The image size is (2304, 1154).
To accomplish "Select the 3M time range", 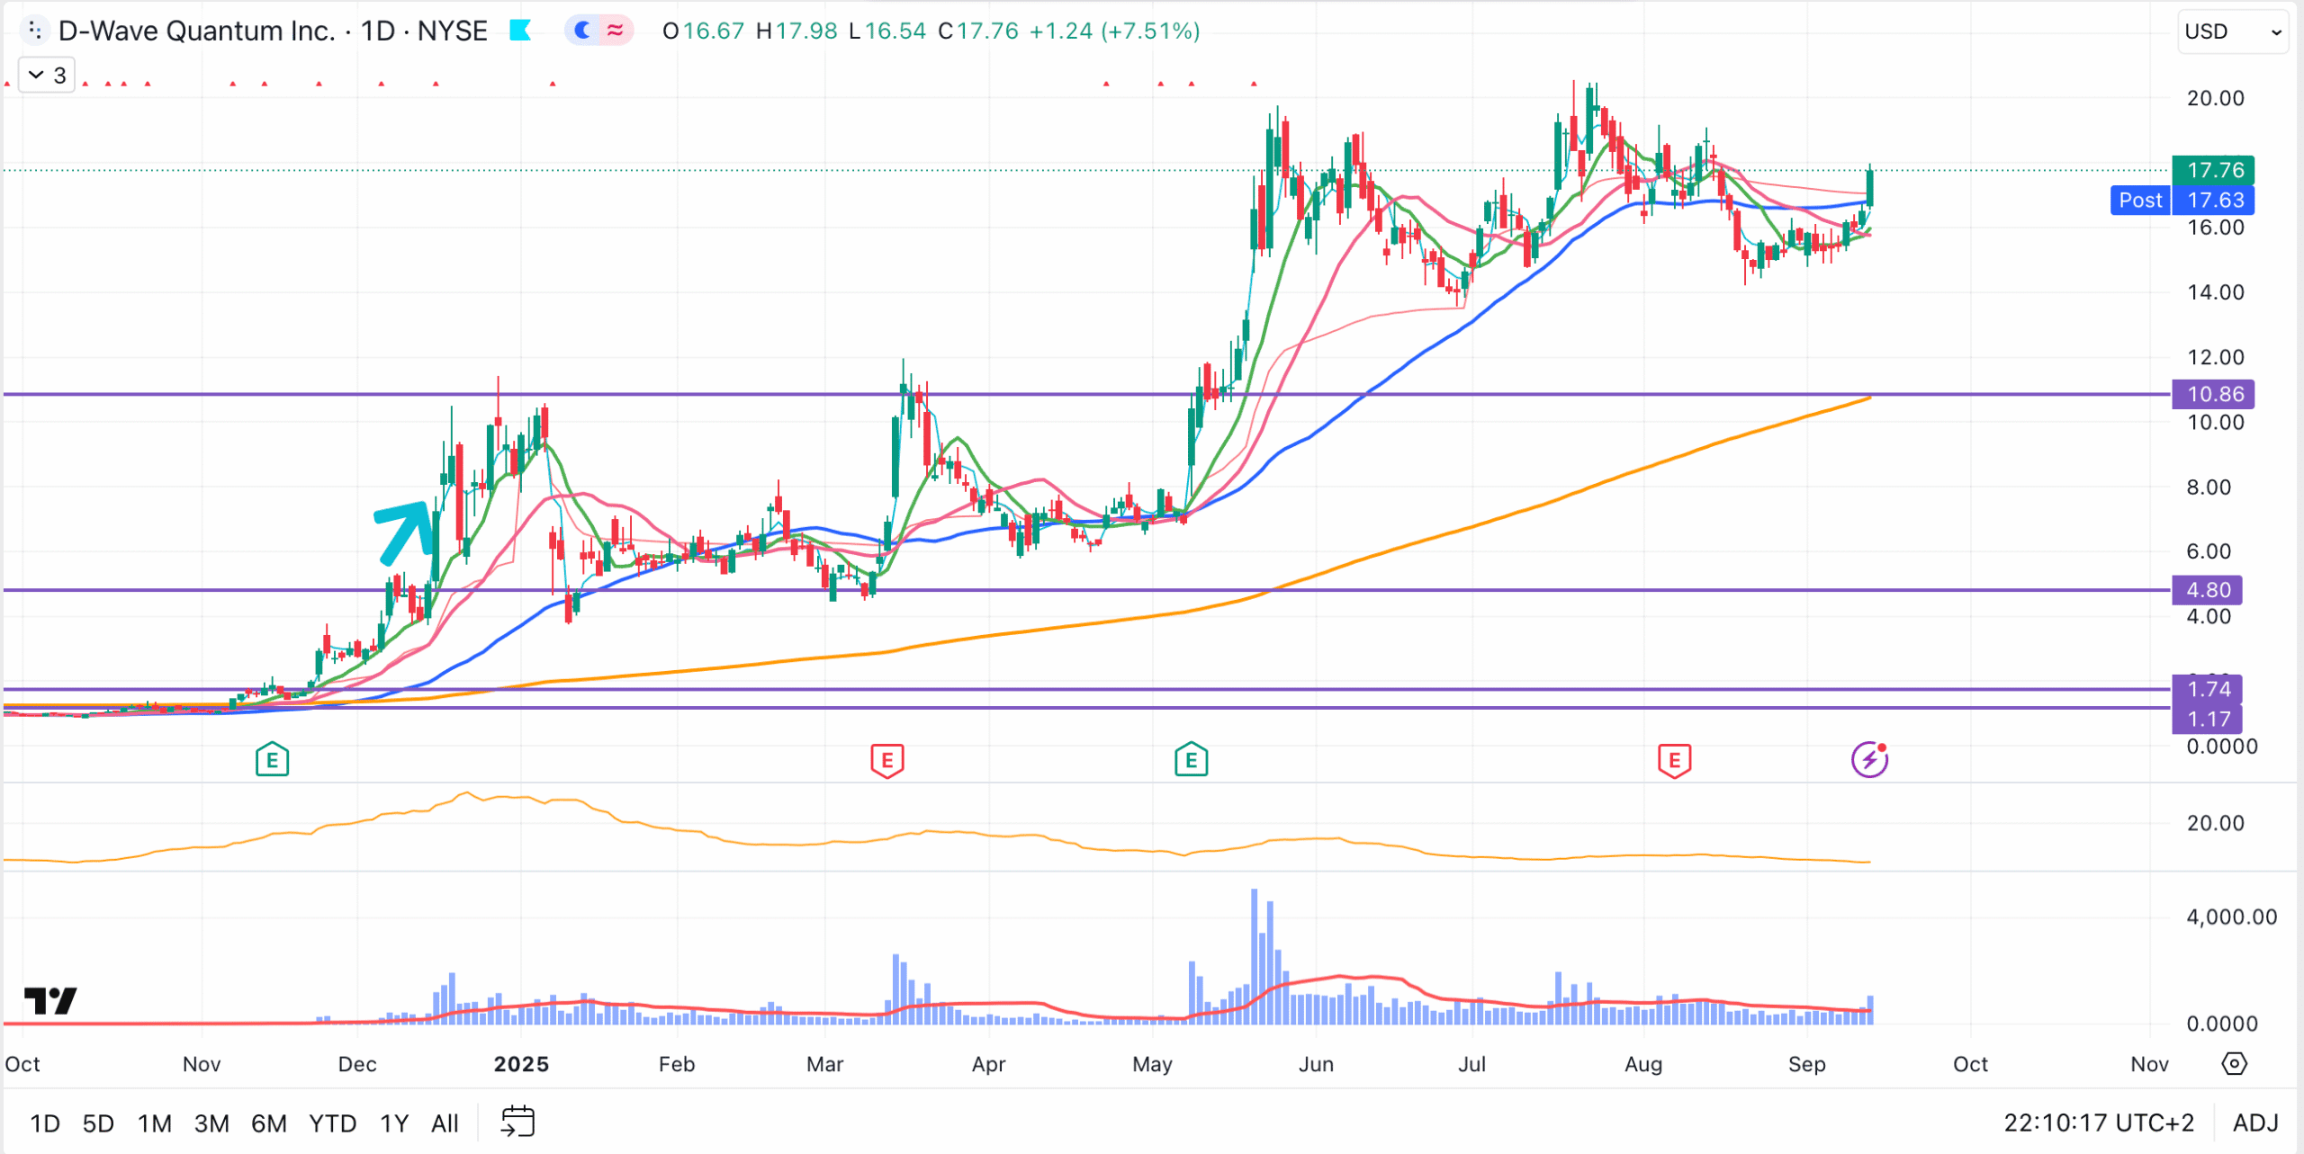I will tap(211, 1123).
